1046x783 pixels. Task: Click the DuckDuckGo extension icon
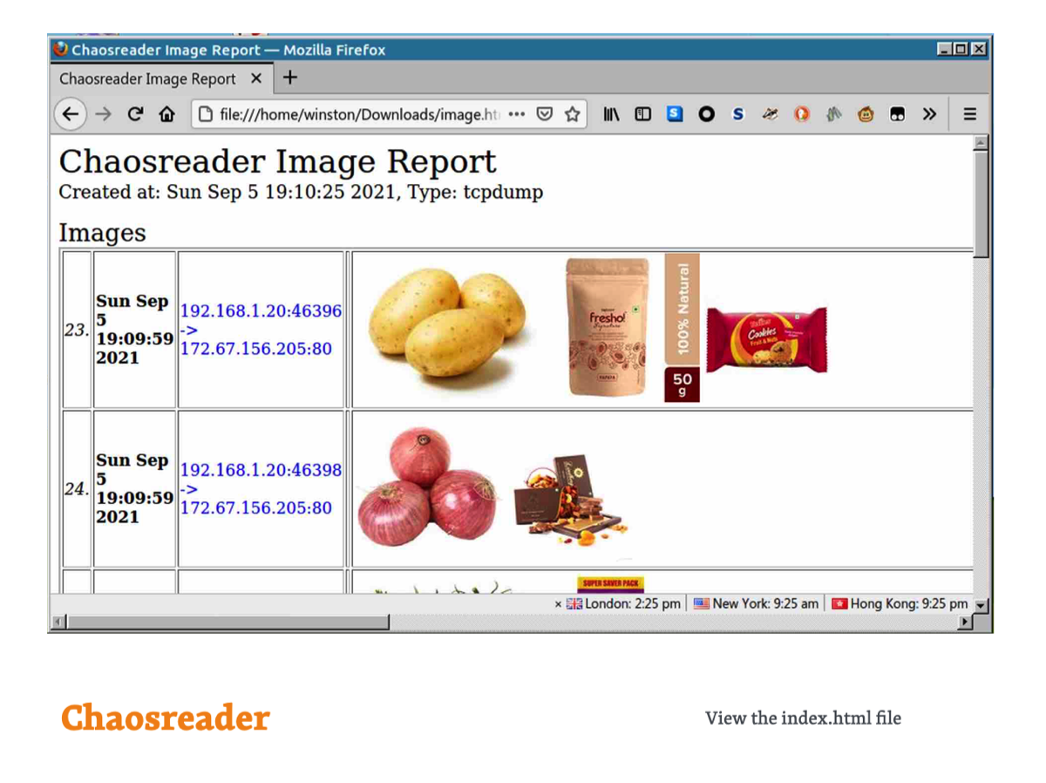(801, 114)
